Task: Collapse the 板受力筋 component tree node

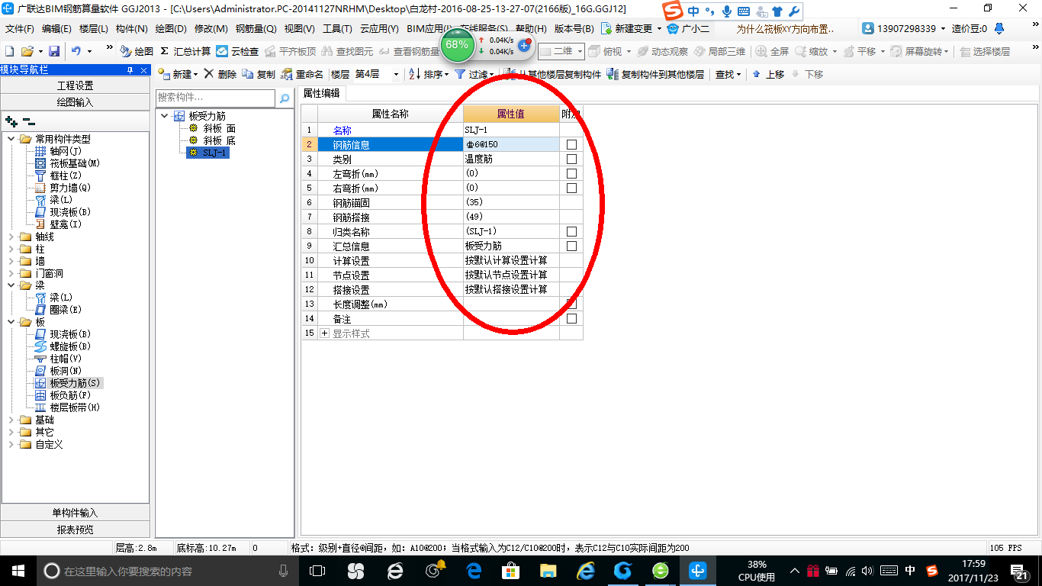Action: click(x=166, y=116)
